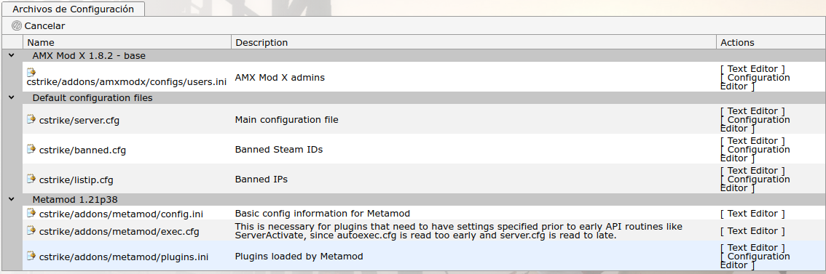Image resolution: width=826 pixels, height=274 pixels.
Task: Select the cstrike/listip.cfg file name
Action: (x=76, y=180)
